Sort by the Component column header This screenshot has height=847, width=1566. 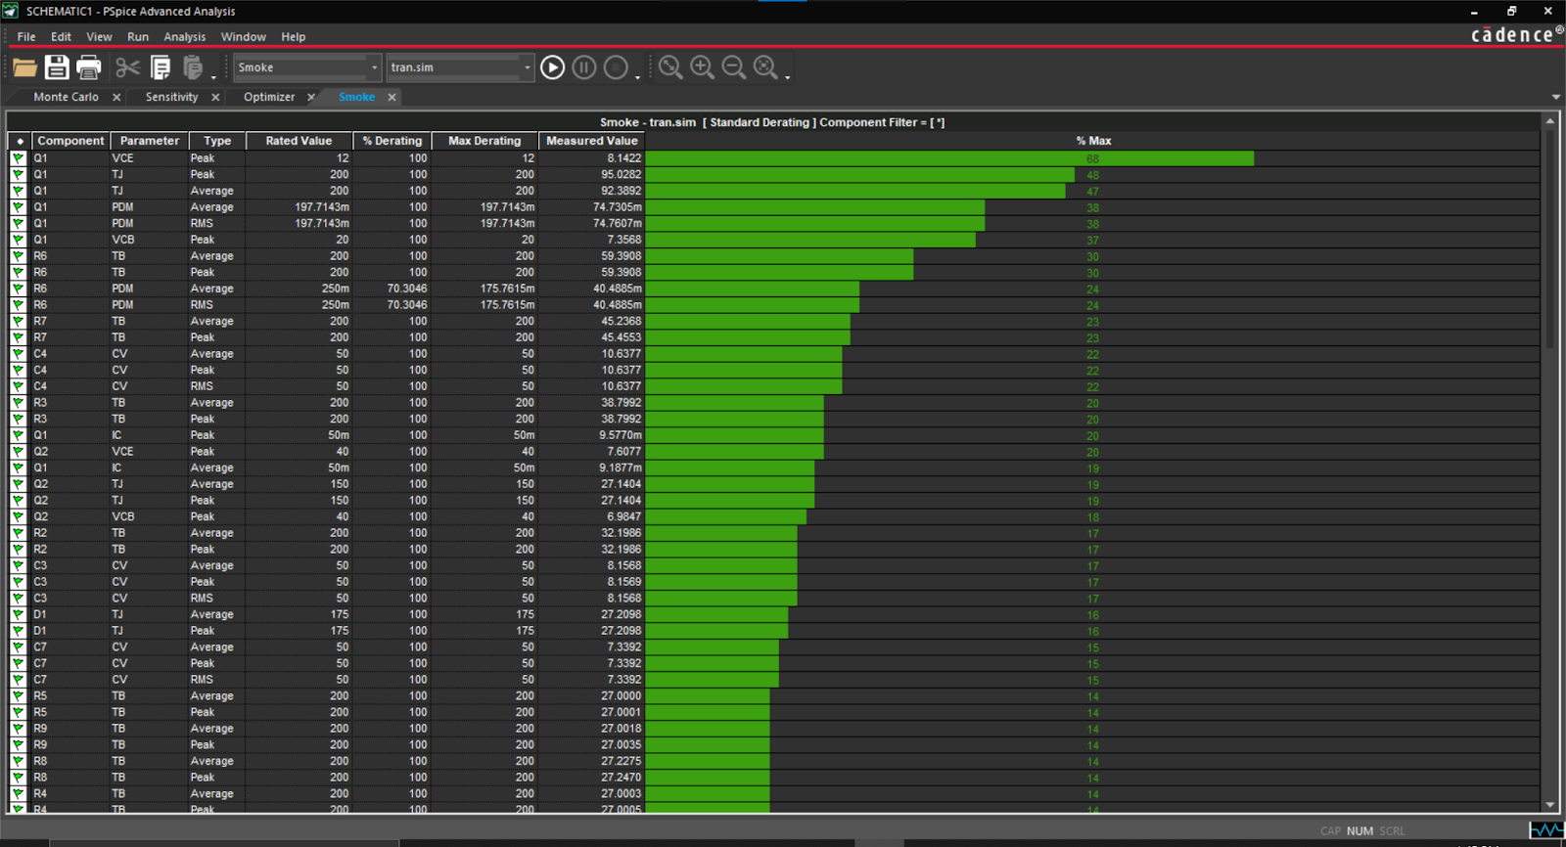70,141
